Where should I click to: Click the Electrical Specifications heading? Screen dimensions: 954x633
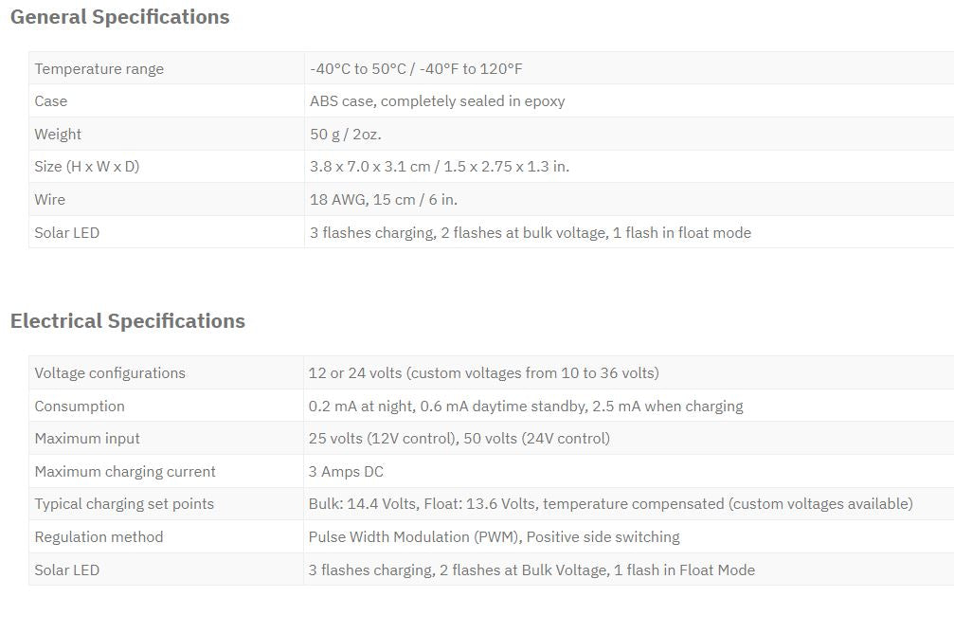click(128, 320)
